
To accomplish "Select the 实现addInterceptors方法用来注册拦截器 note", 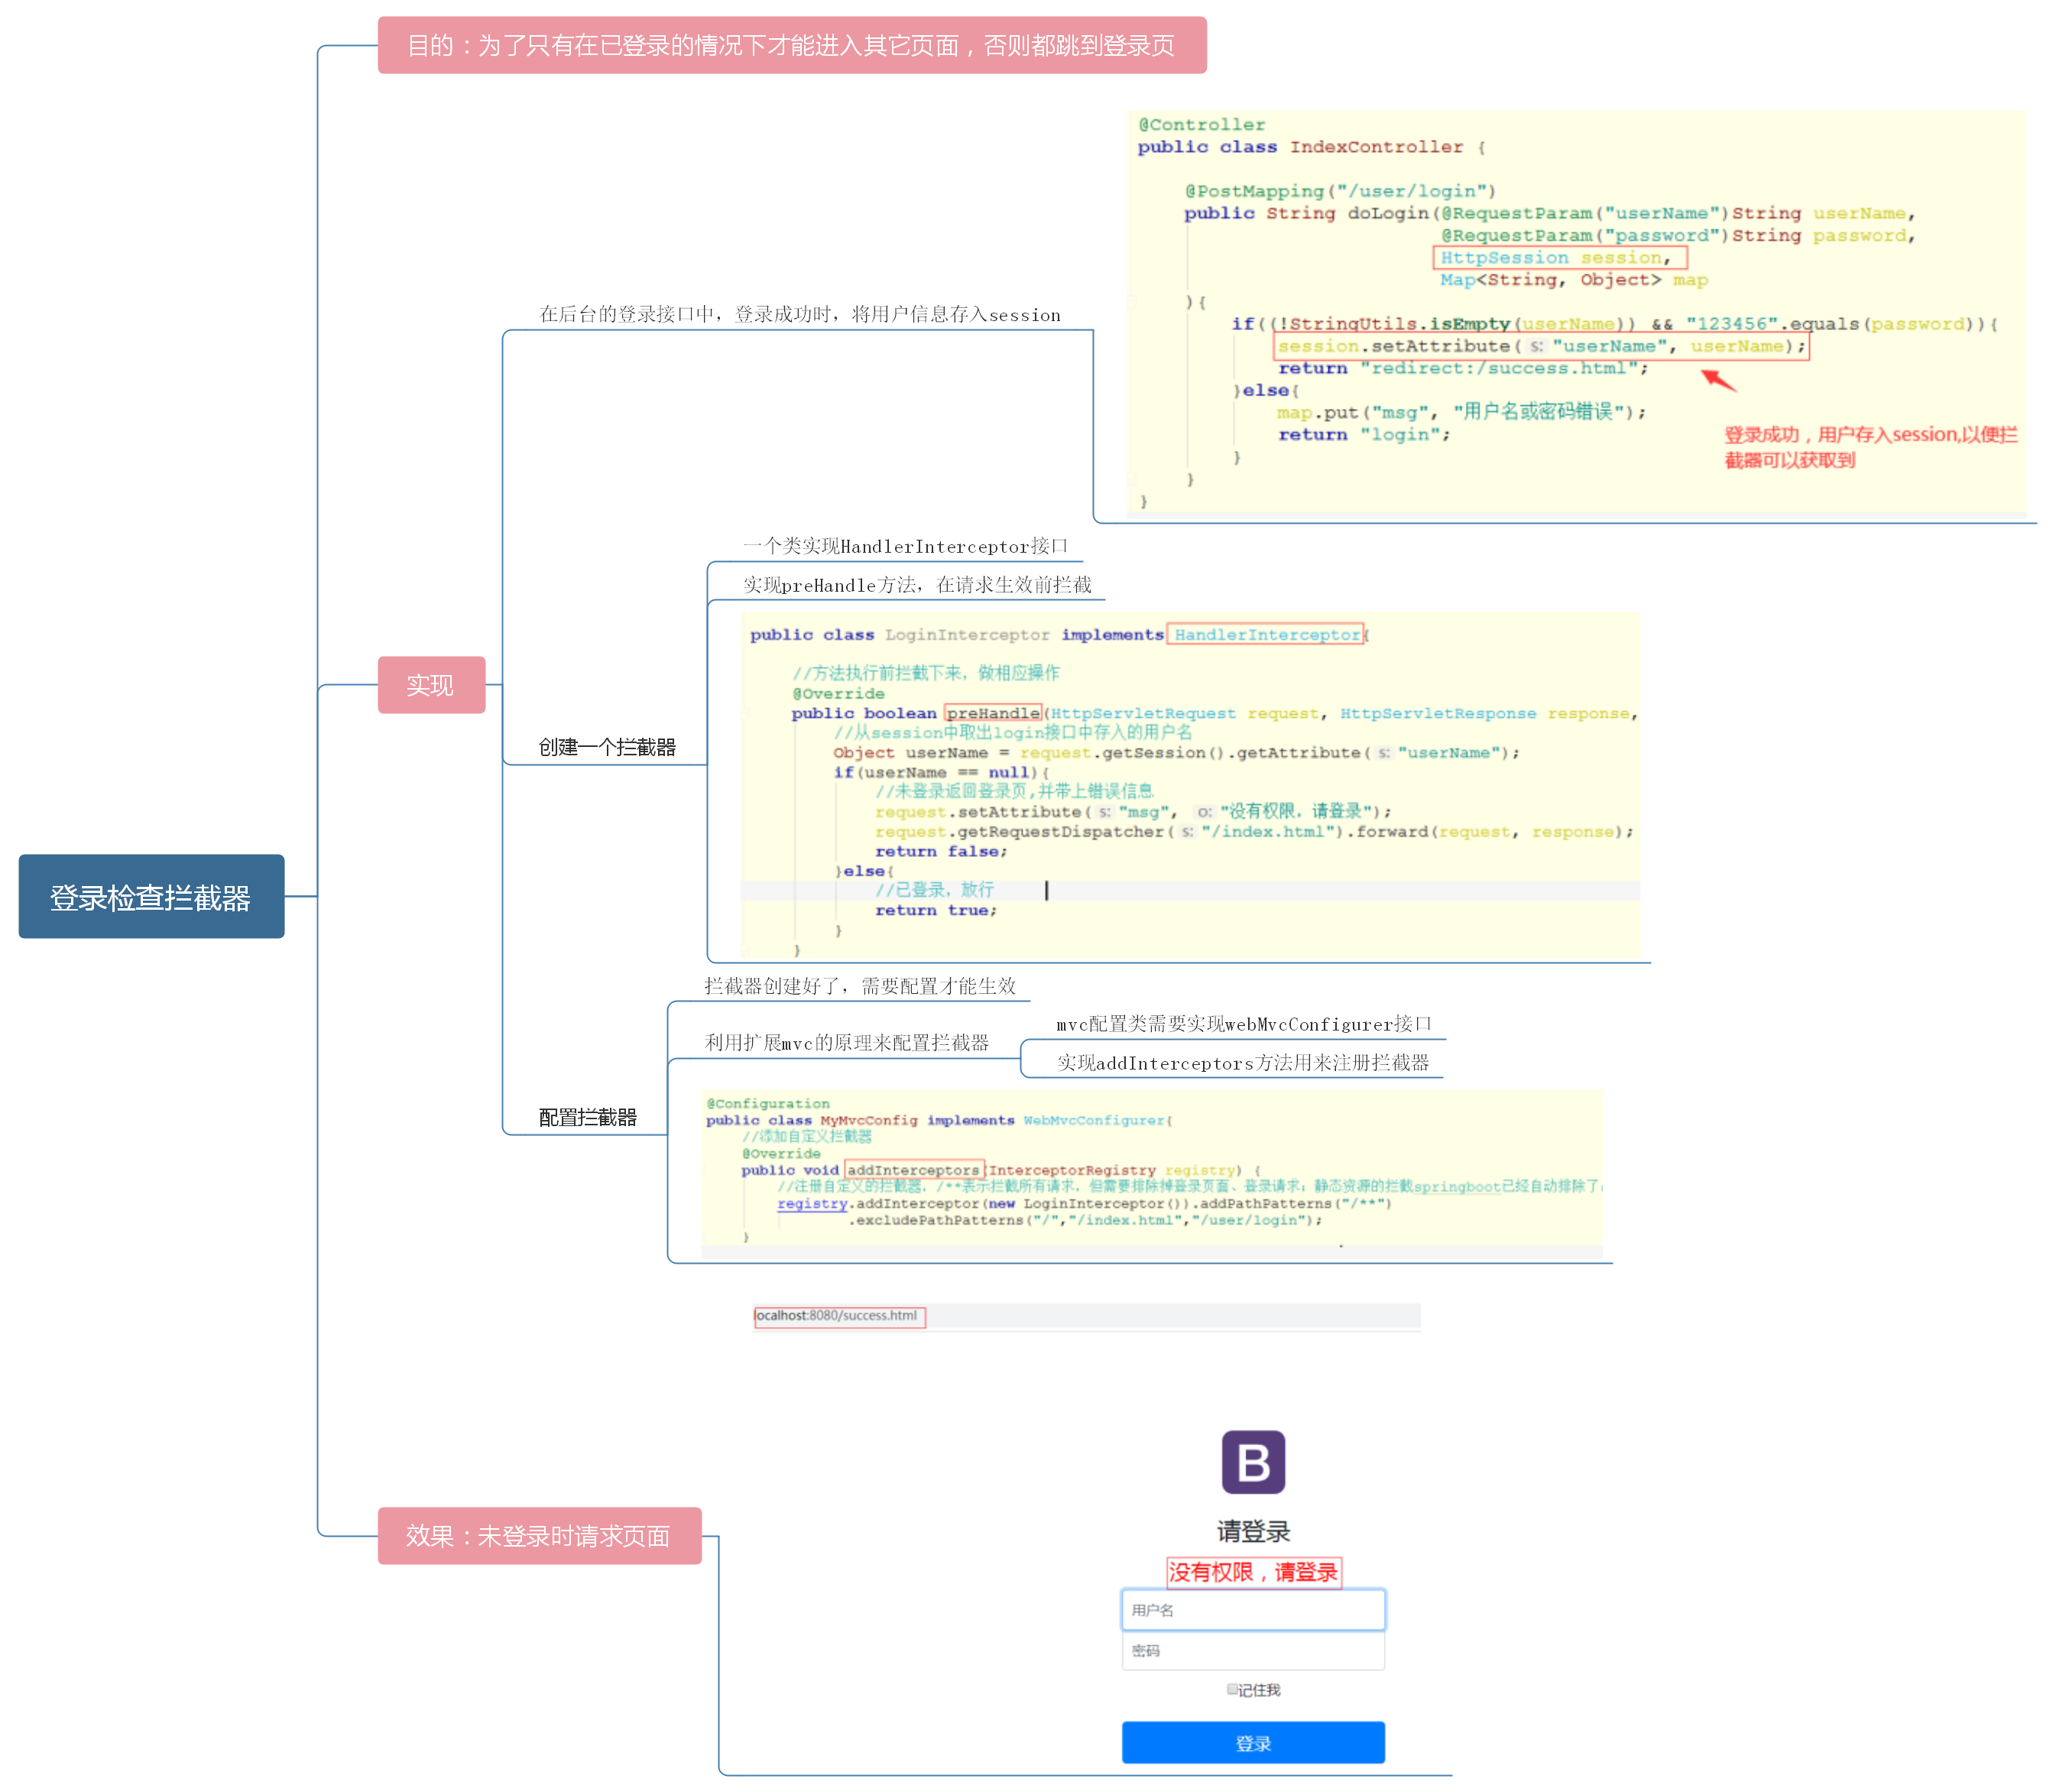I will (x=1243, y=1063).
